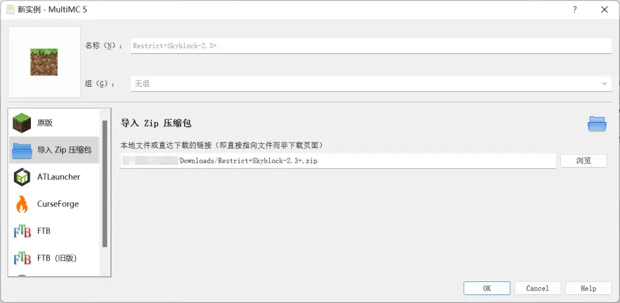Viewport: 620px width, 303px height.
Task: Confirm with the OK button
Action: (487, 289)
